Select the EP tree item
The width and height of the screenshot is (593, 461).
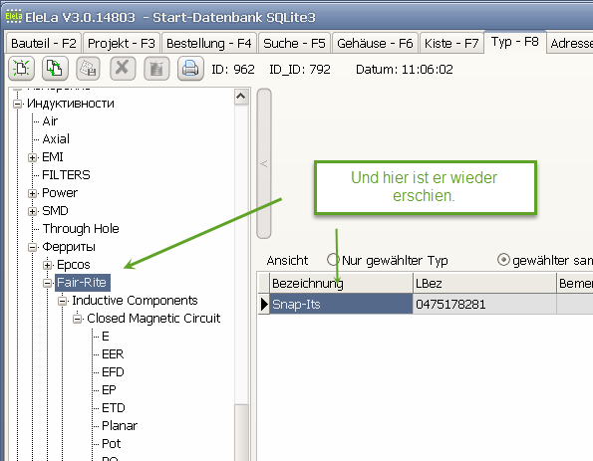(x=109, y=390)
